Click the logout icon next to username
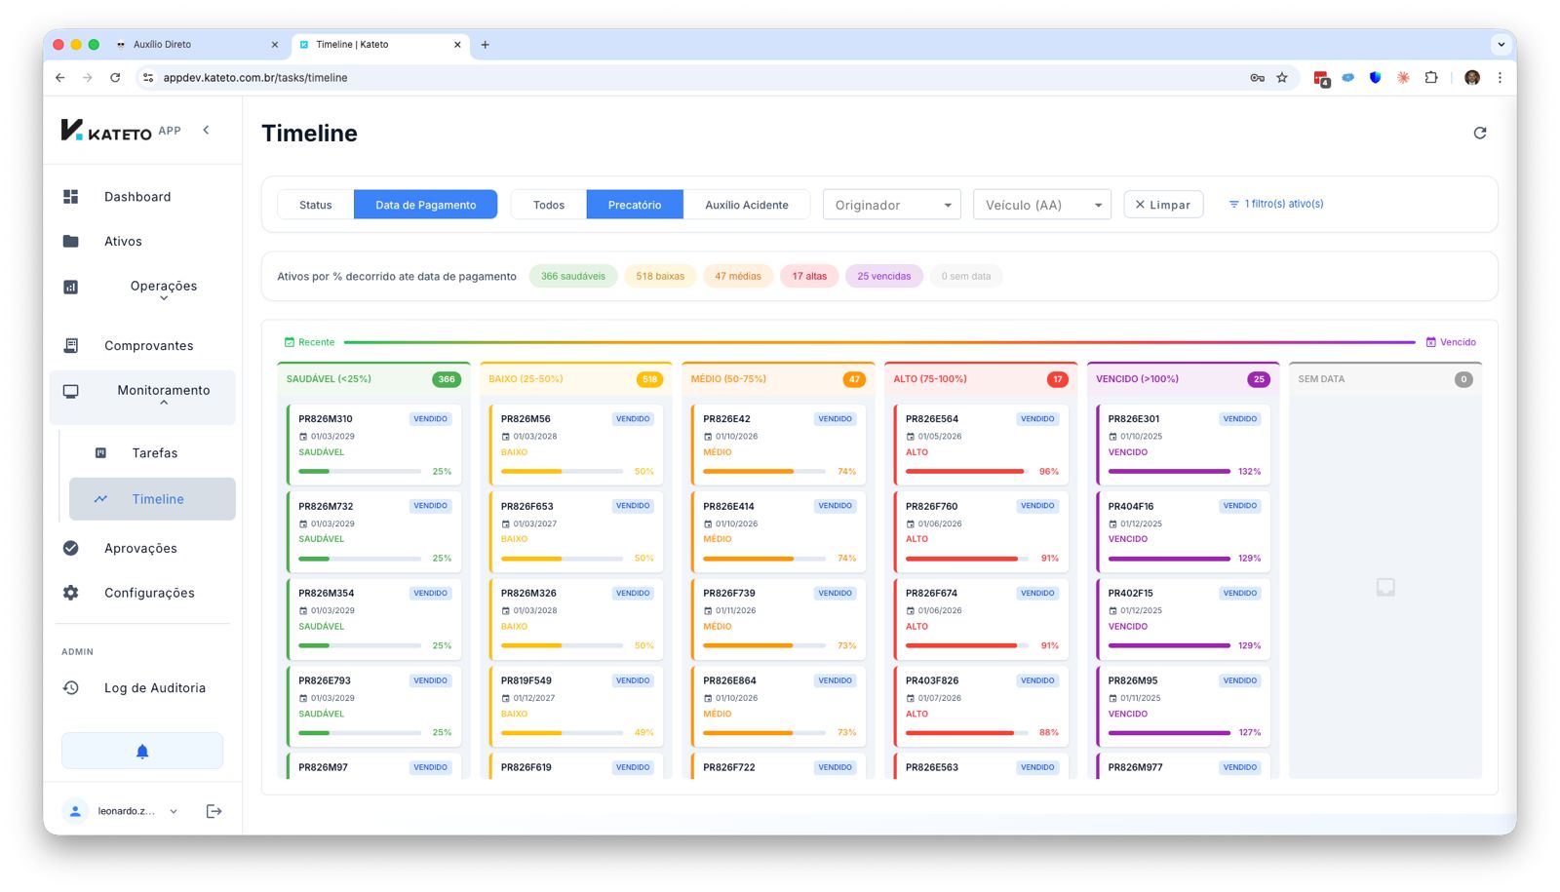The height and width of the screenshot is (892, 1560). 214,811
